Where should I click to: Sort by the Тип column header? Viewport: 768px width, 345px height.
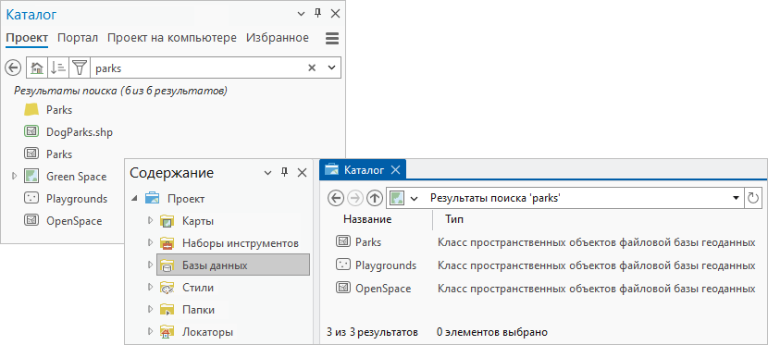tap(454, 220)
